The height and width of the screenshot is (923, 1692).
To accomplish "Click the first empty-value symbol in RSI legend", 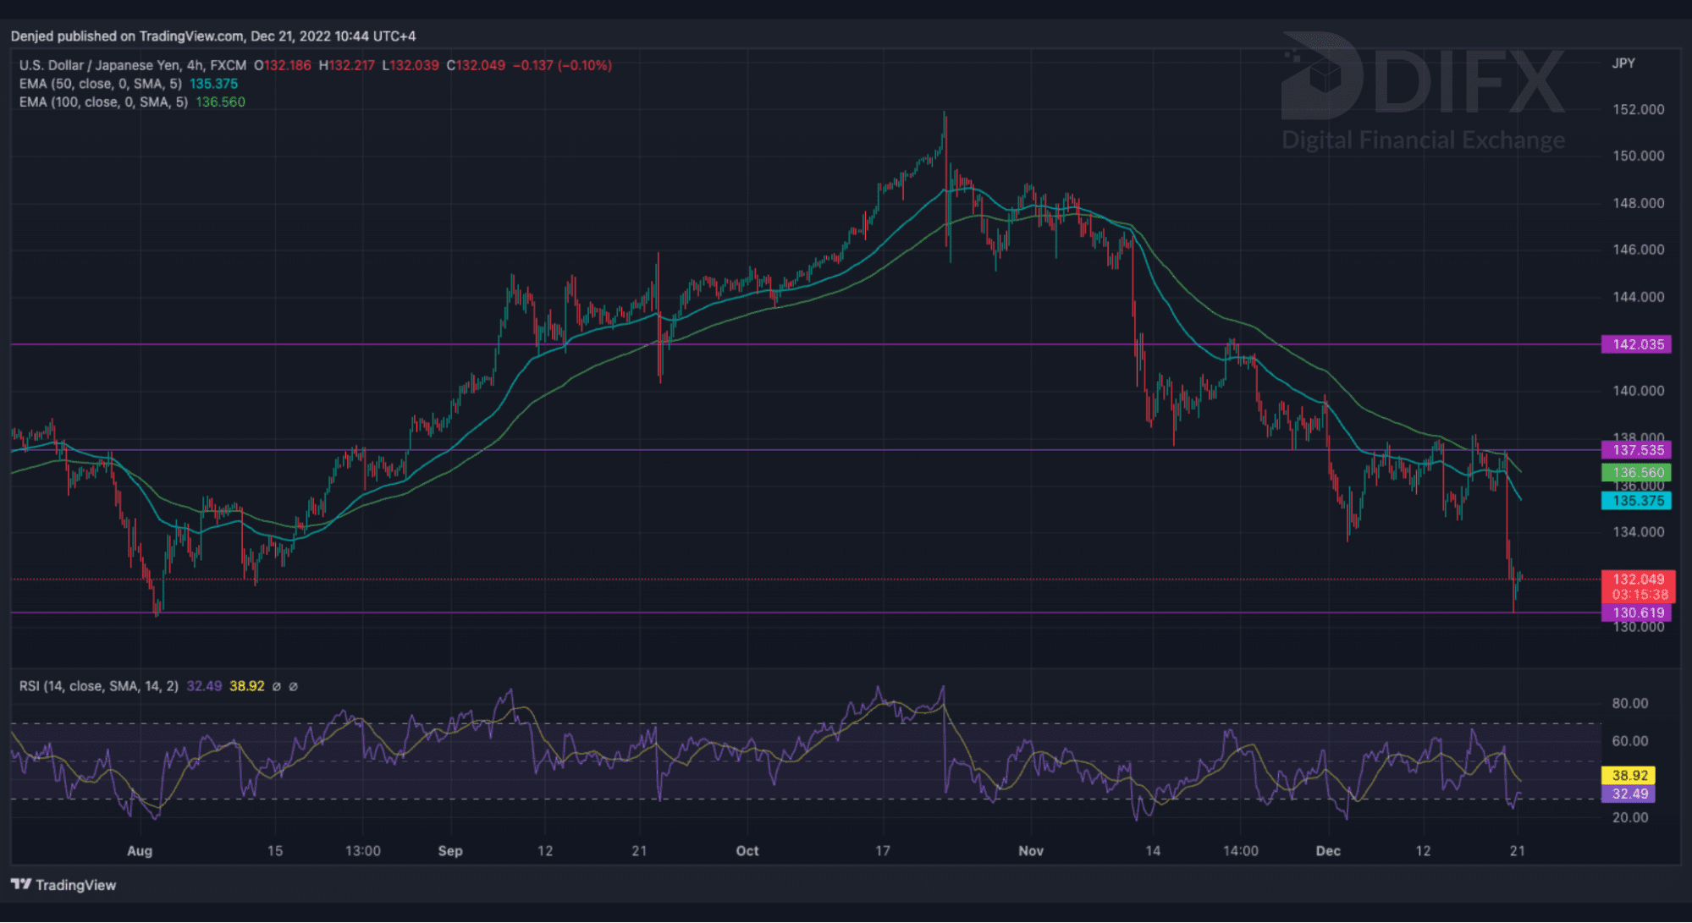I will [x=276, y=686].
